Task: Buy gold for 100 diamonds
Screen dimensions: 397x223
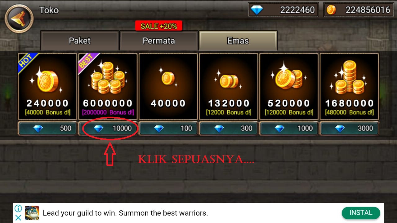Action: point(168,129)
